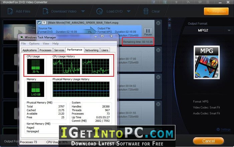Expand the Download Video dropdown arrow
Viewport: 234px width, 147px height.
pos(83,11)
